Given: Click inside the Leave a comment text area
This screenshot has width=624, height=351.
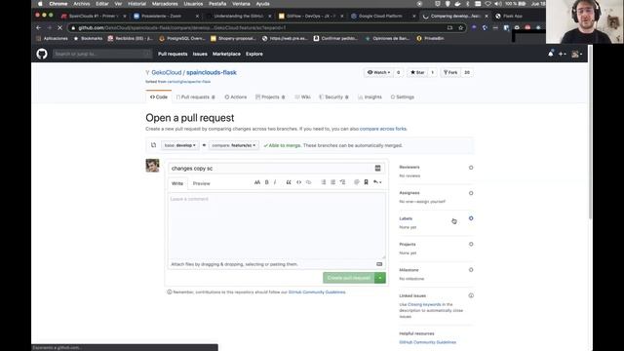Looking at the screenshot, I should point(277,225).
